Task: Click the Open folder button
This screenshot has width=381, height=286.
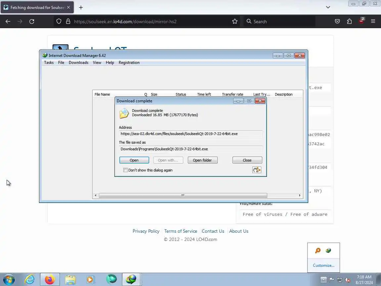Action: point(202,160)
